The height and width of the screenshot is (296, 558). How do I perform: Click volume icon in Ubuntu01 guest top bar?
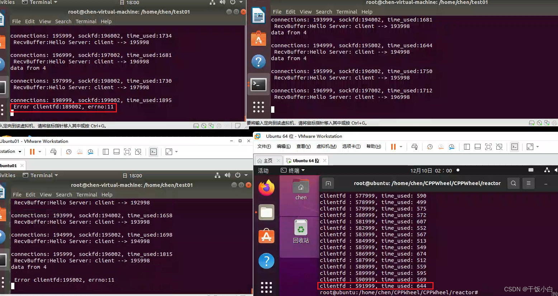click(x=227, y=175)
